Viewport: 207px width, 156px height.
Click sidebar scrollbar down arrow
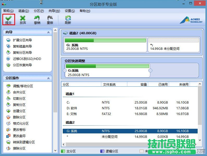(x=55, y=151)
